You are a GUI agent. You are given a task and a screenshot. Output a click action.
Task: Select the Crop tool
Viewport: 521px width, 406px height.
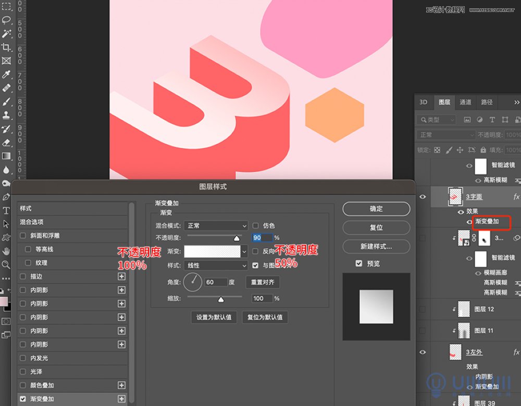(x=6, y=47)
